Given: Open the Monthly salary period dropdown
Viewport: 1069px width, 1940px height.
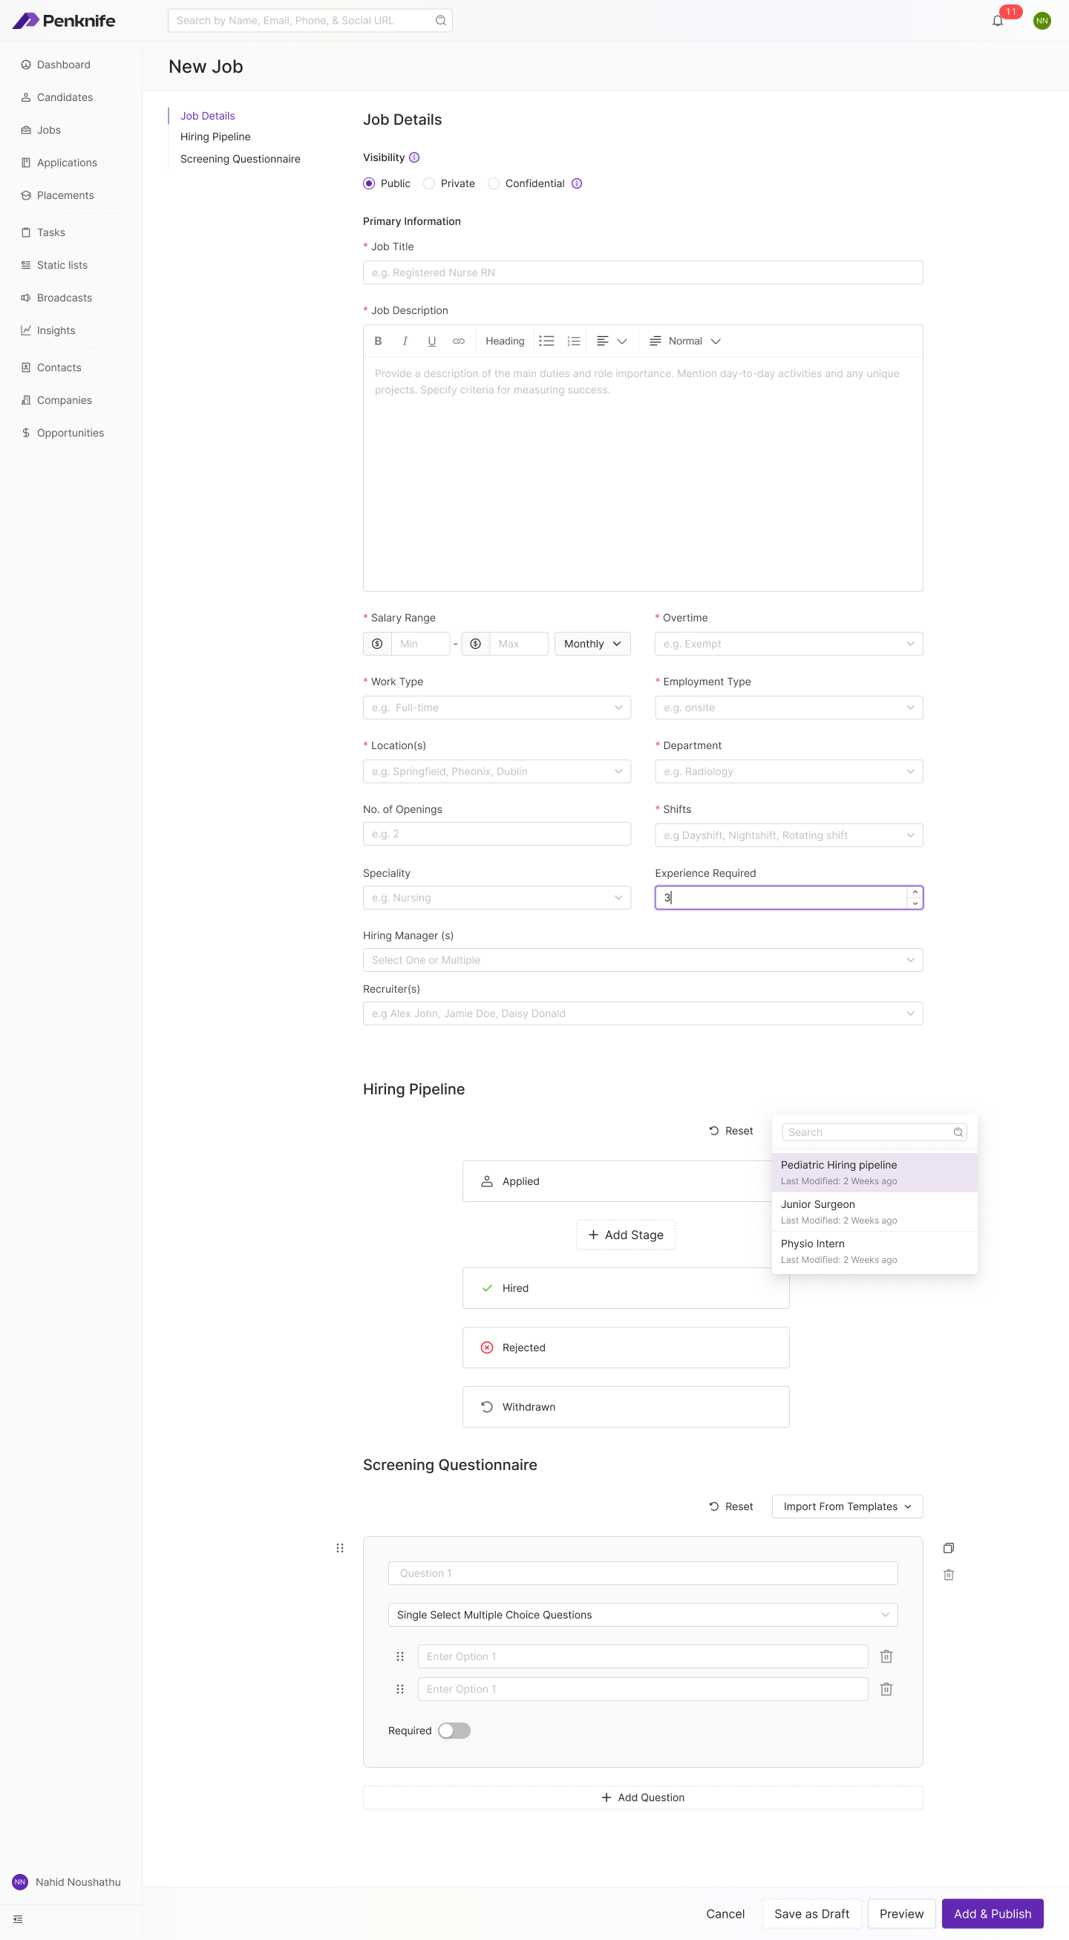Looking at the screenshot, I should [x=592, y=644].
